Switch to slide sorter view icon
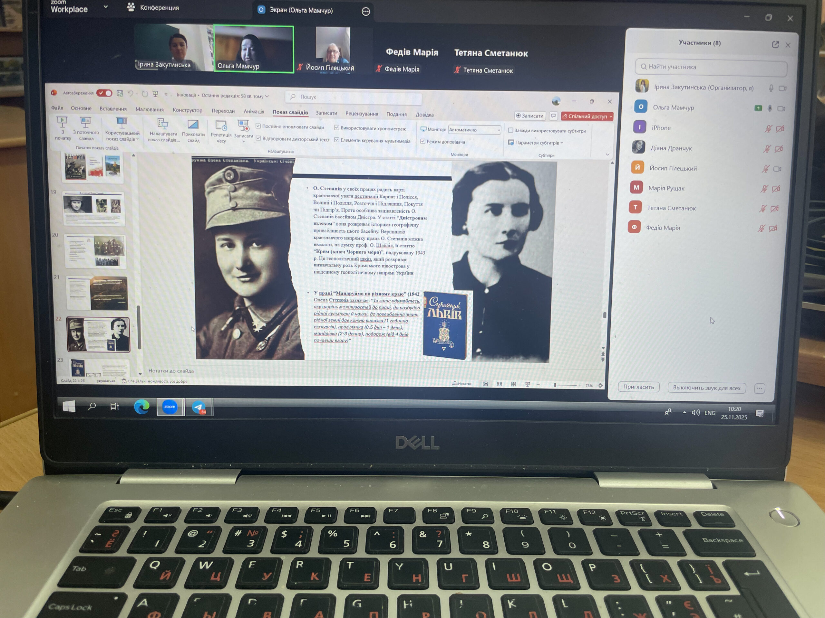Image resolution: width=825 pixels, height=618 pixels. [500, 384]
